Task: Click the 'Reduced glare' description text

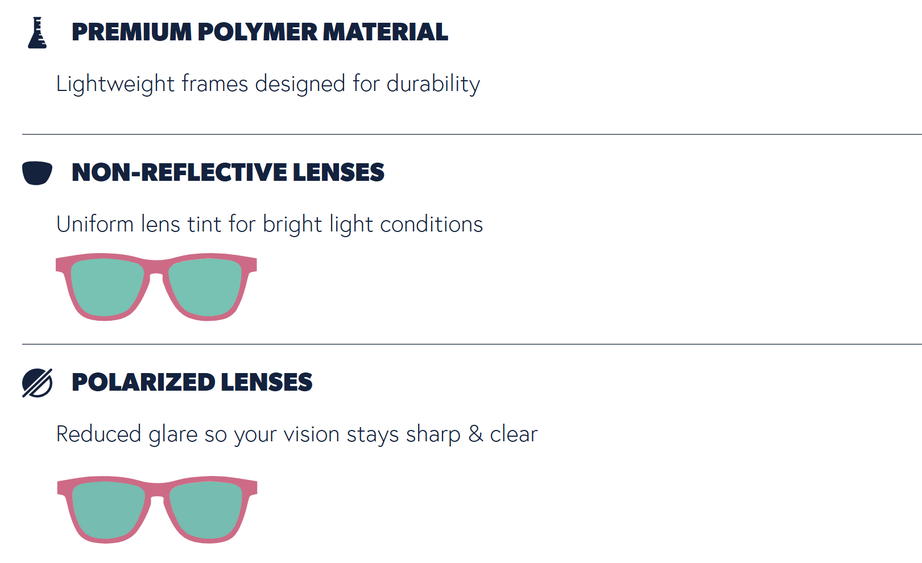Action: (296, 434)
